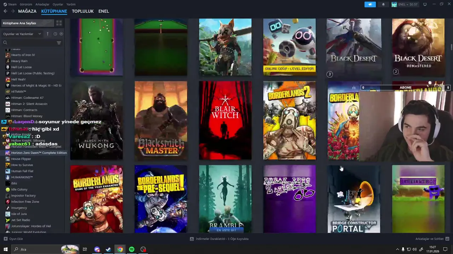Screen dimensions: 453x254
Task: Open Black Desert Remastered cover
Action: 418,47
